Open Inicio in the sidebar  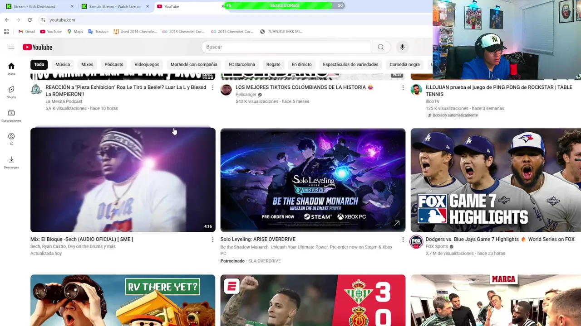pos(11,68)
